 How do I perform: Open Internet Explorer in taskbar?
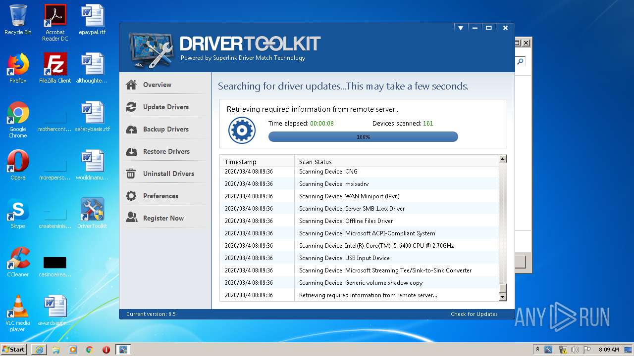(x=39, y=350)
